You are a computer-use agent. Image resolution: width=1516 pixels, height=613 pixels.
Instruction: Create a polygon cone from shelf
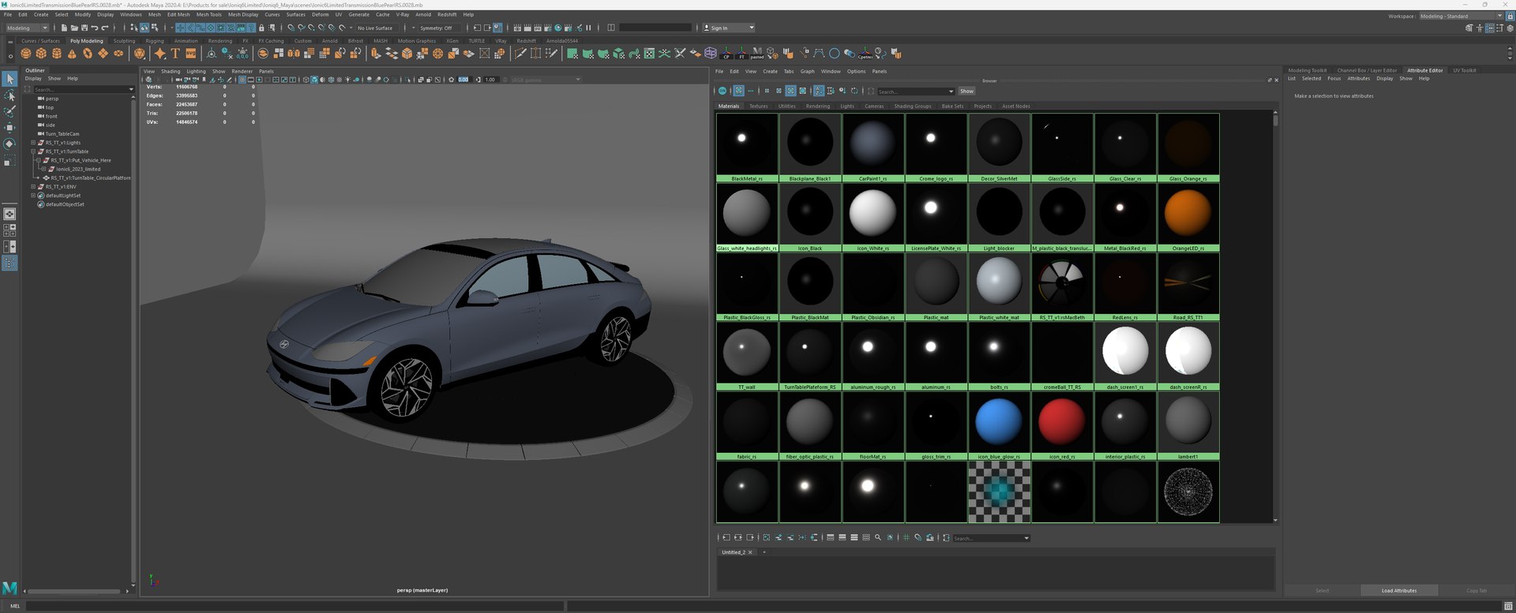pos(72,53)
